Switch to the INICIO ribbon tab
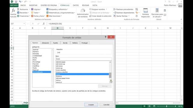Viewport: 193px width, 108px height. point(23,5)
